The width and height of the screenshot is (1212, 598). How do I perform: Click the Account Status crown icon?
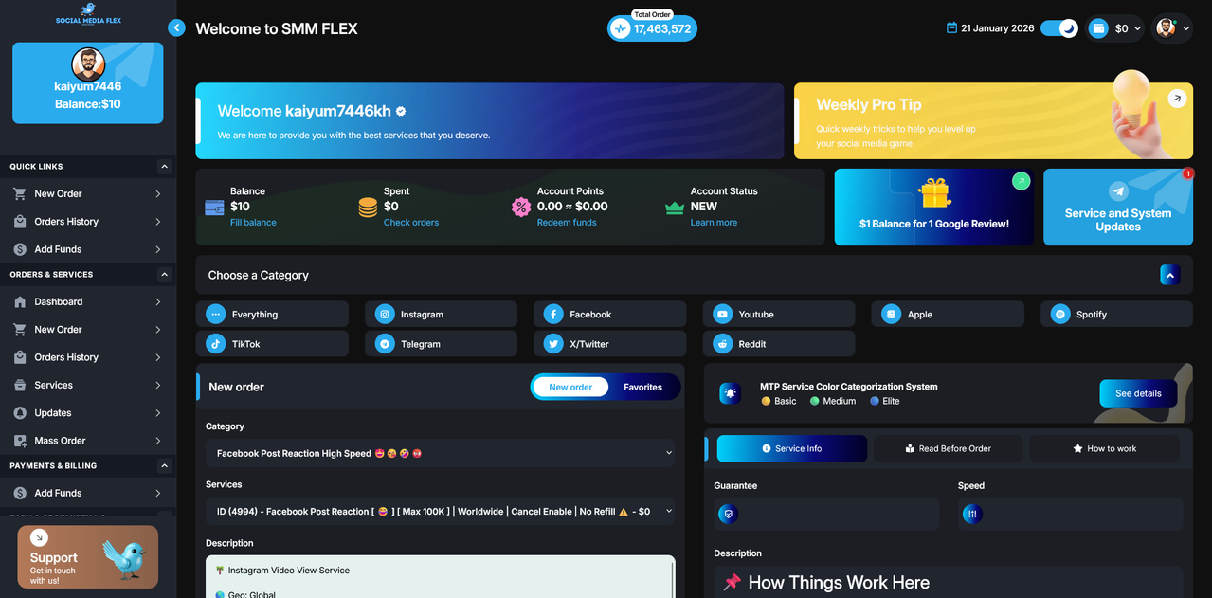coord(675,208)
